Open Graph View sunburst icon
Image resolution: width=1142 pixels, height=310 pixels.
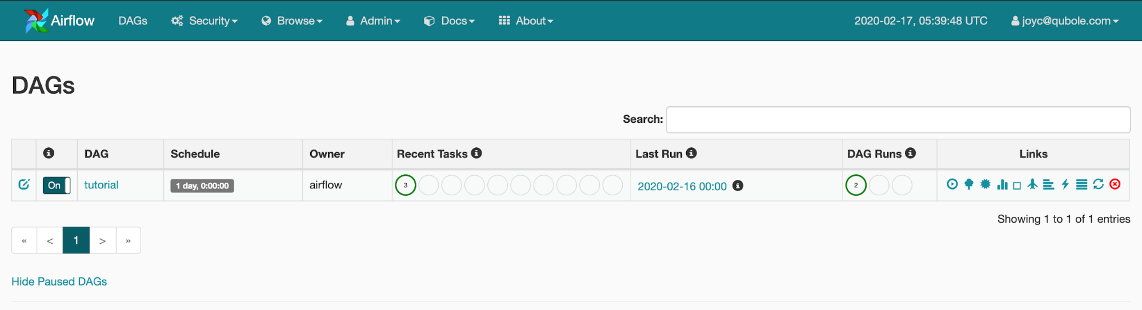(x=985, y=184)
